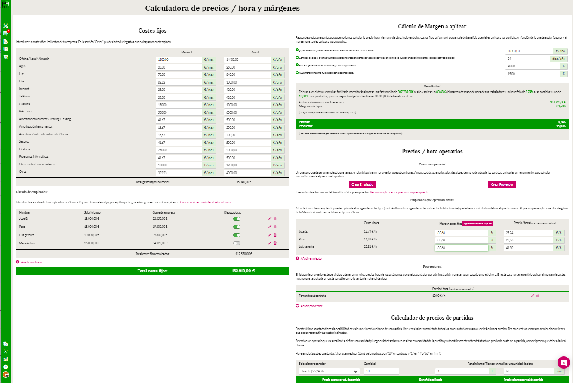Open the chat support bubble
The image size is (573, 383).
pos(564,363)
